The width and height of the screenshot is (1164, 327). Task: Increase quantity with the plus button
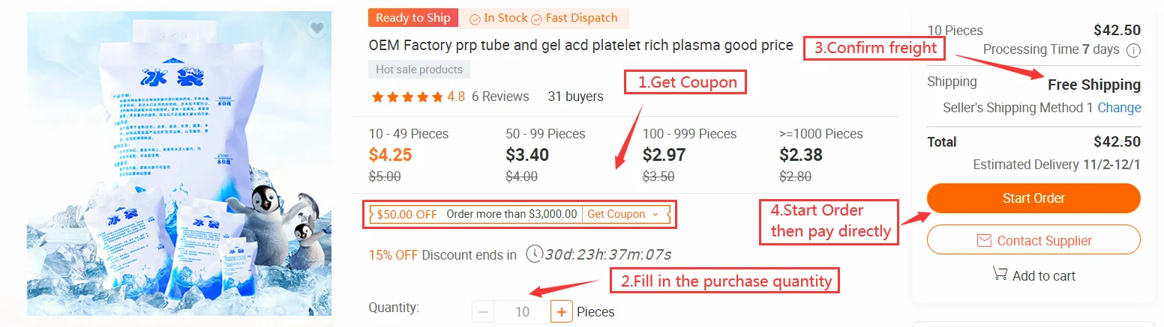561,311
